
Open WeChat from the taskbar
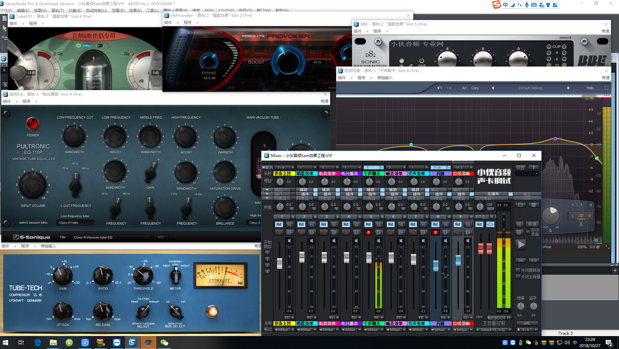(x=164, y=343)
